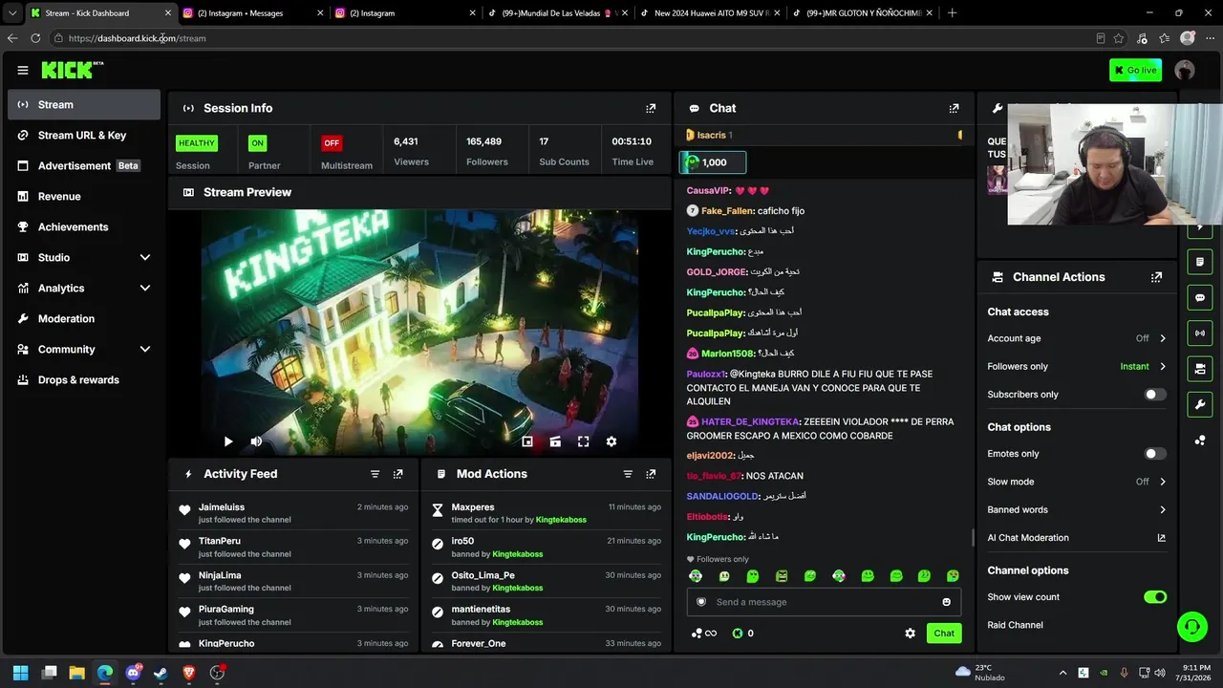Open Slow mode options chevron
This screenshot has width=1223, height=688.
1163,482
